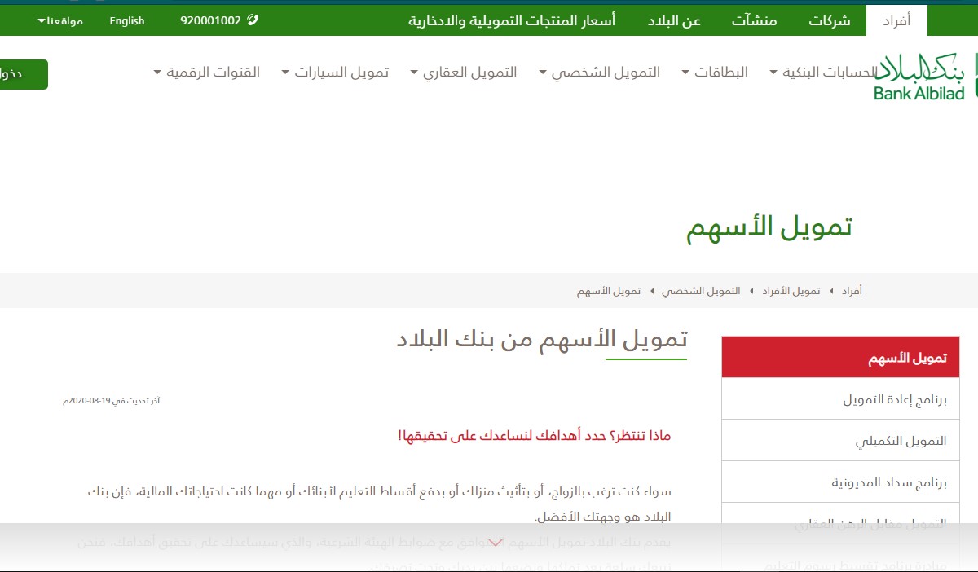
Task: Select the red تمويل الأسهم sidebar item
Action: click(840, 357)
